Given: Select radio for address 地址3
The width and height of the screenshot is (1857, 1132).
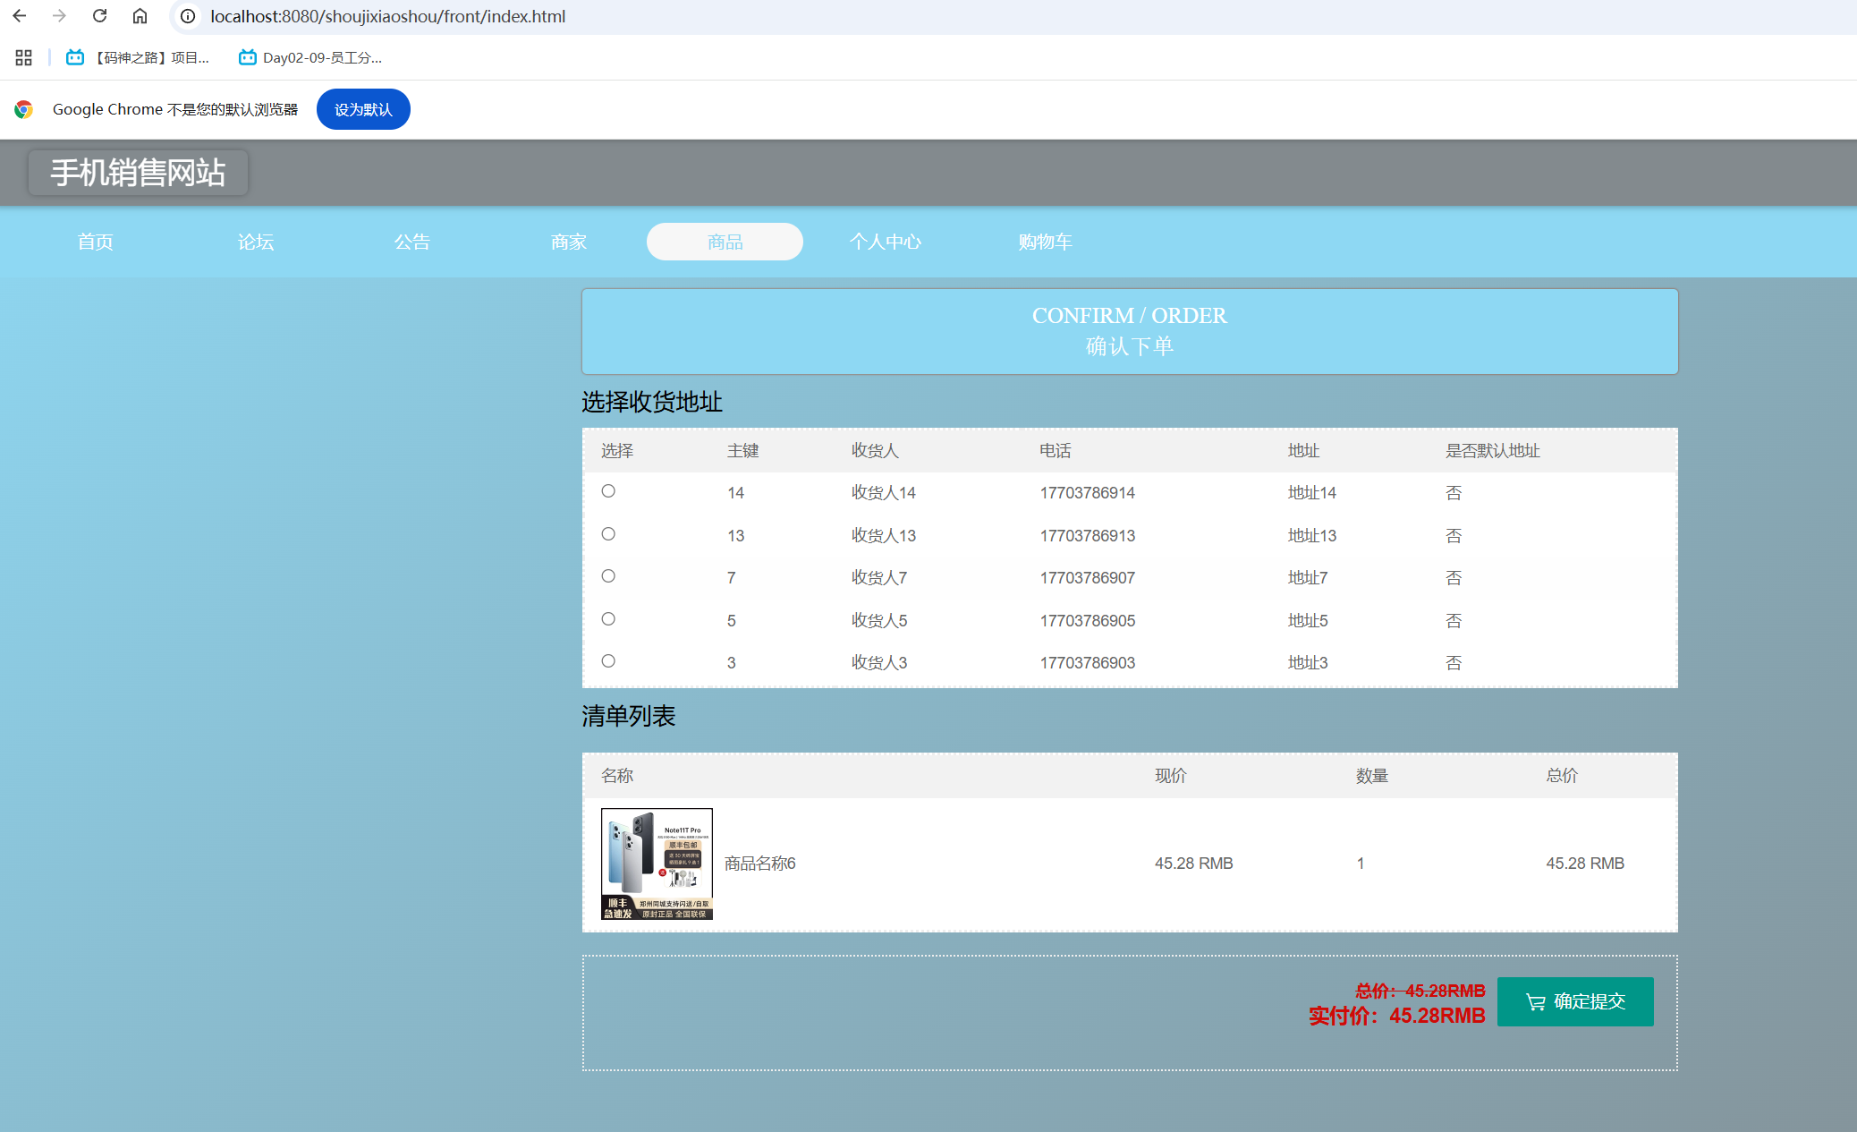Looking at the screenshot, I should (x=608, y=661).
